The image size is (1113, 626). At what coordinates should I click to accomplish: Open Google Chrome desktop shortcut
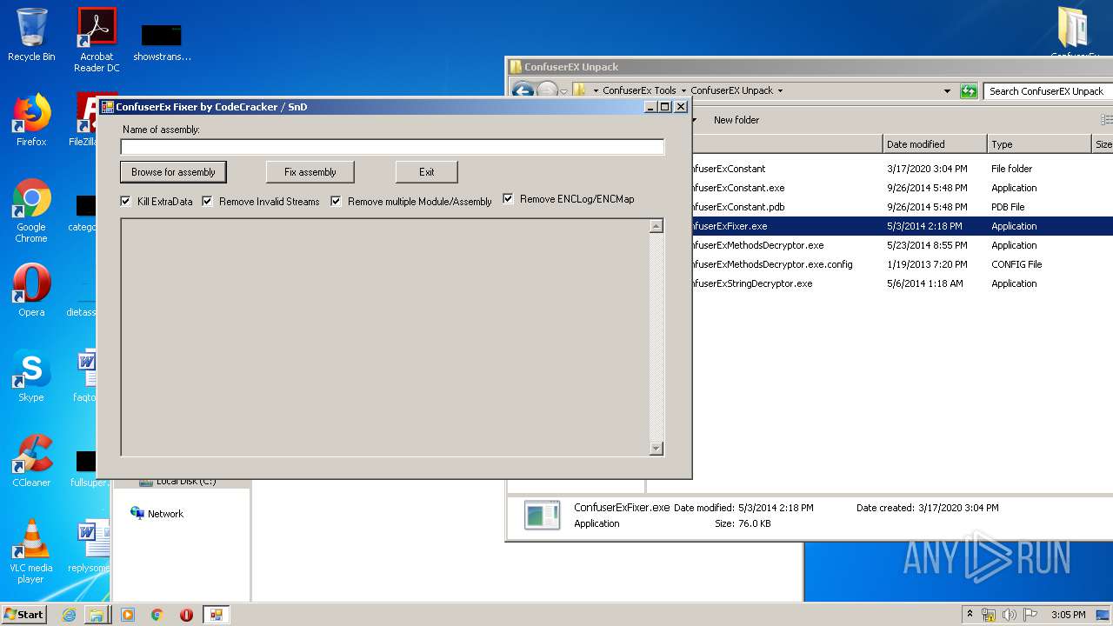pos(31,210)
